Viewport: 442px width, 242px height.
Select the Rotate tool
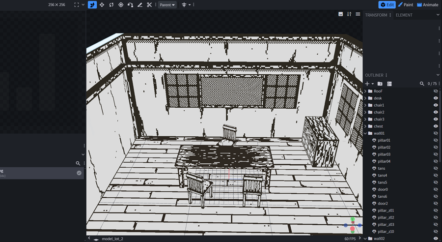[111, 5]
